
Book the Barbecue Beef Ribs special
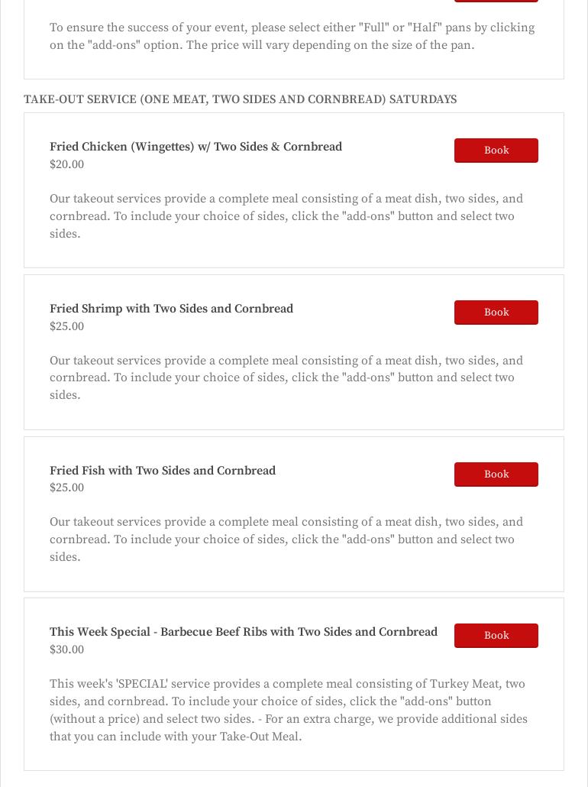496,636
